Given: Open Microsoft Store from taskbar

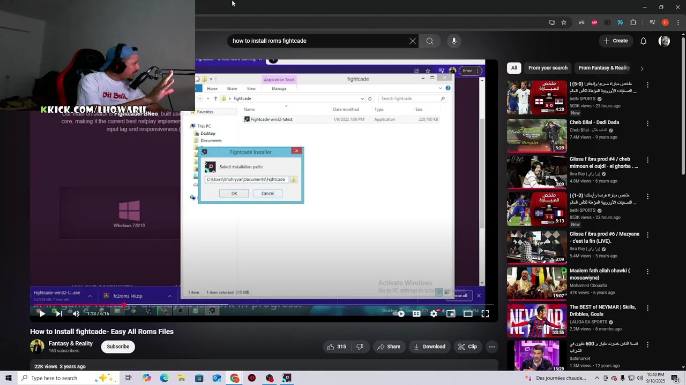Looking at the screenshot, I should pos(199,378).
